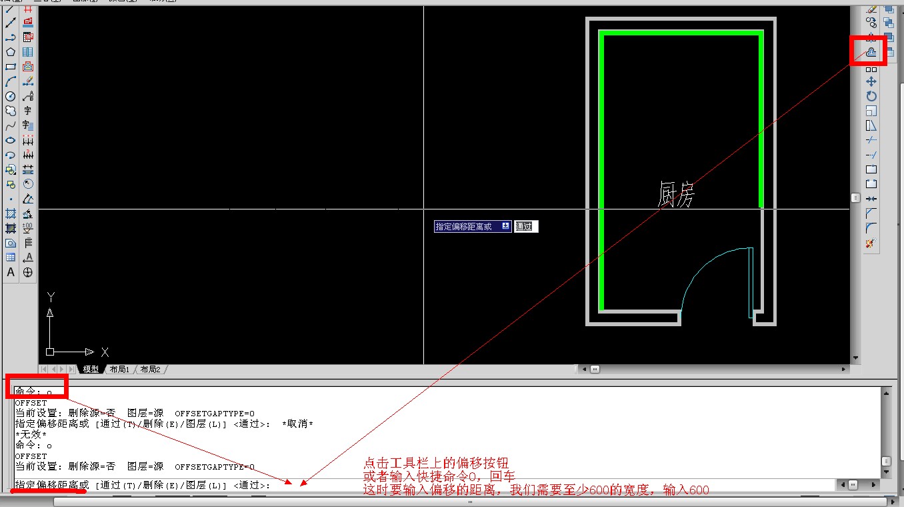Click the Offset tool in the Modify toolbar
Image resolution: width=904 pixels, height=507 pixels.
[x=871, y=53]
